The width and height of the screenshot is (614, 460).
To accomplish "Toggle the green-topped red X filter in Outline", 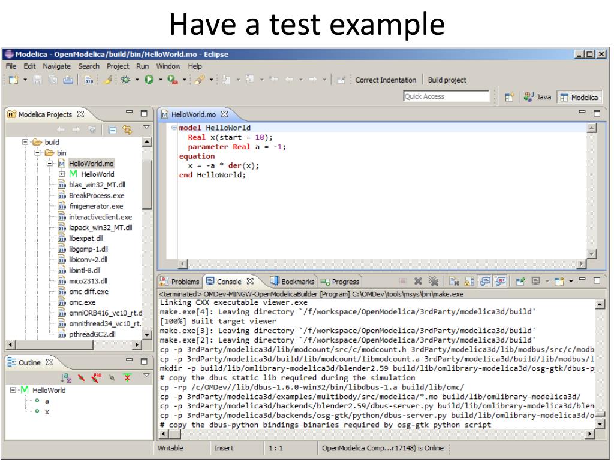I will point(127,377).
